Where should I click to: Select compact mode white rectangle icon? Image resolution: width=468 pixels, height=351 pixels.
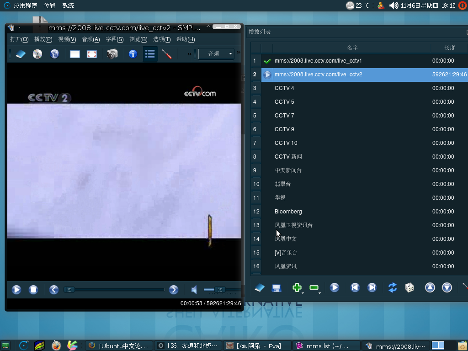pyautogui.click(x=74, y=54)
